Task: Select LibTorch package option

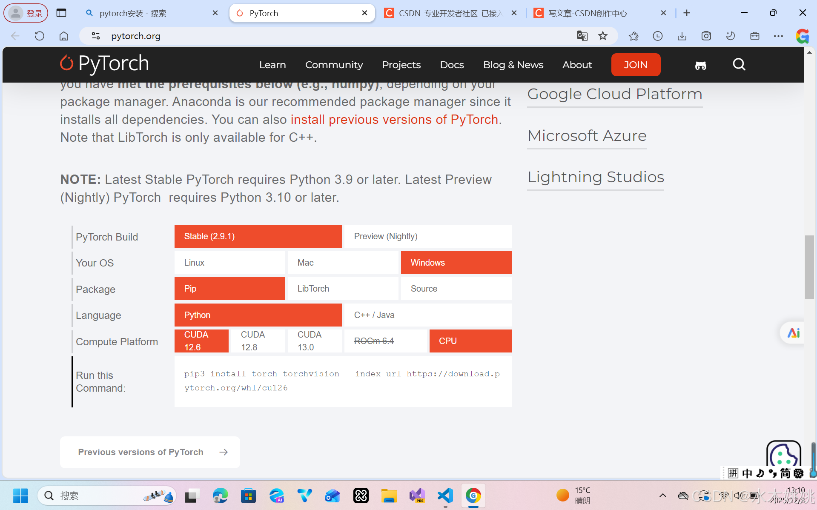Action: [343, 289]
